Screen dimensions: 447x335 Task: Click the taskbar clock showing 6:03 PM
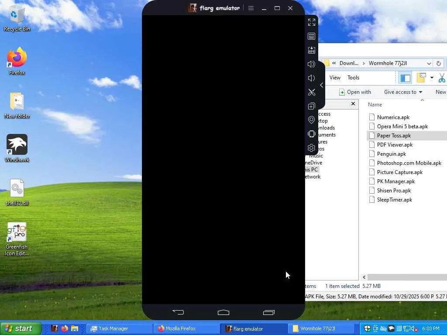[x=431, y=328]
